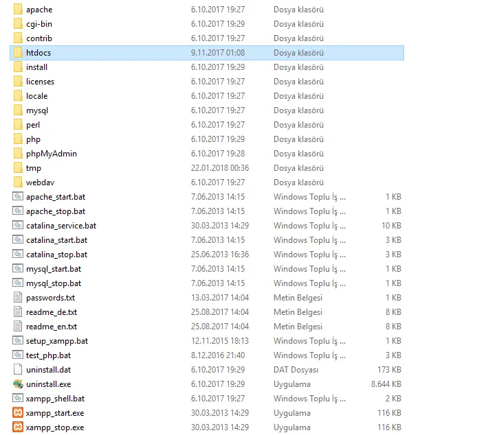Click the test_php.bat file icon
The width and height of the screenshot is (488, 435).
tap(18, 355)
